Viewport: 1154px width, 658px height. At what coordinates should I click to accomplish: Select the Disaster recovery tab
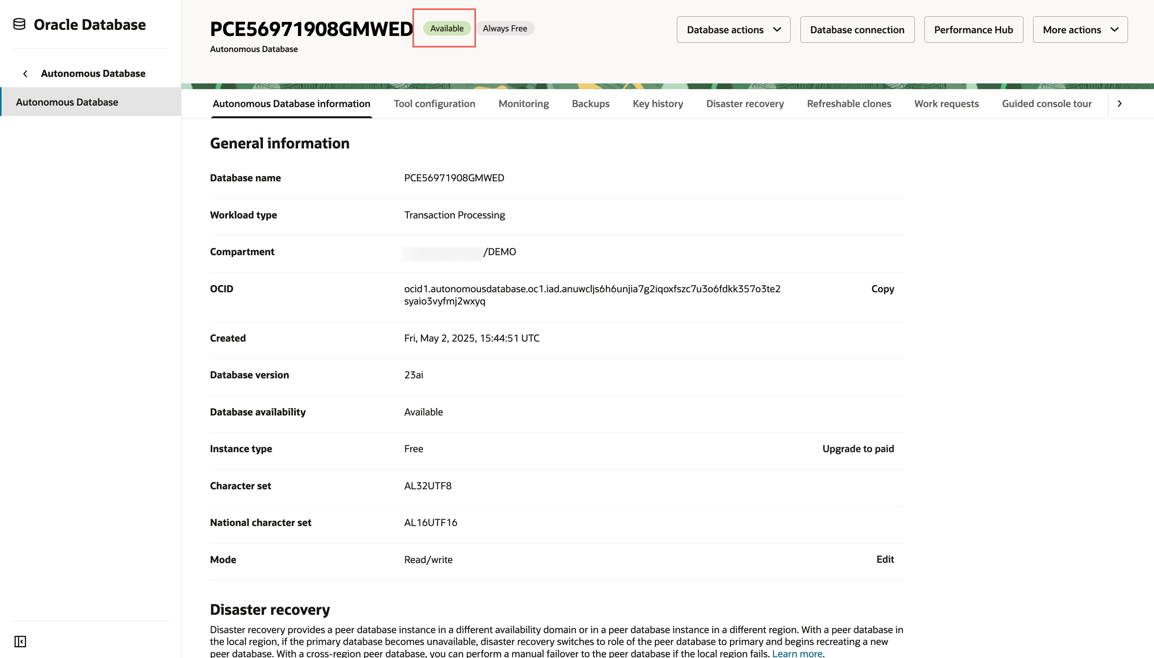click(745, 104)
